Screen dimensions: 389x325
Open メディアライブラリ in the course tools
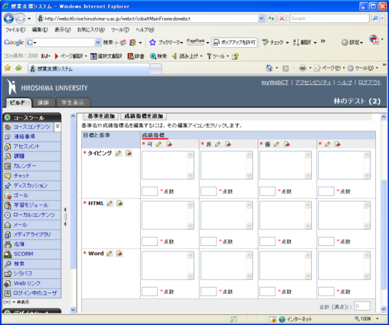coord(32,234)
